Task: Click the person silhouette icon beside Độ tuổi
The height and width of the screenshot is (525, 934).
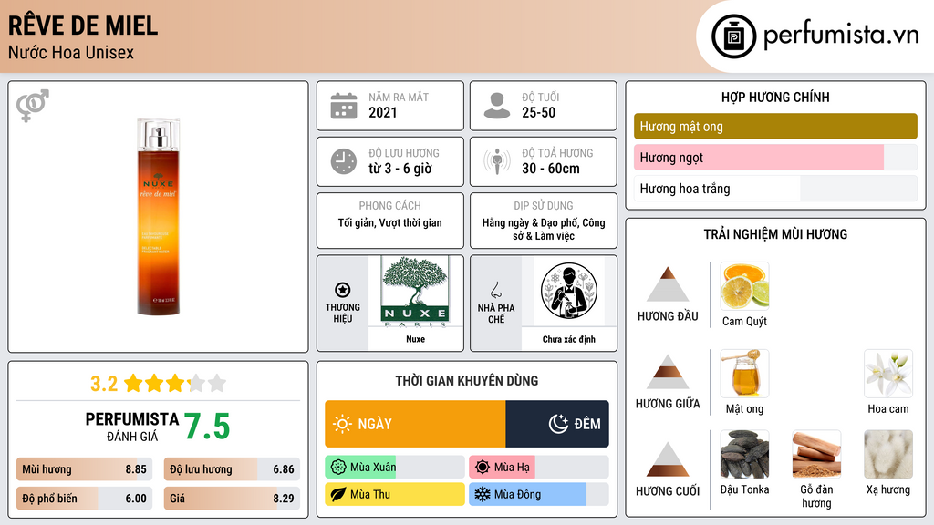Action: [x=497, y=106]
